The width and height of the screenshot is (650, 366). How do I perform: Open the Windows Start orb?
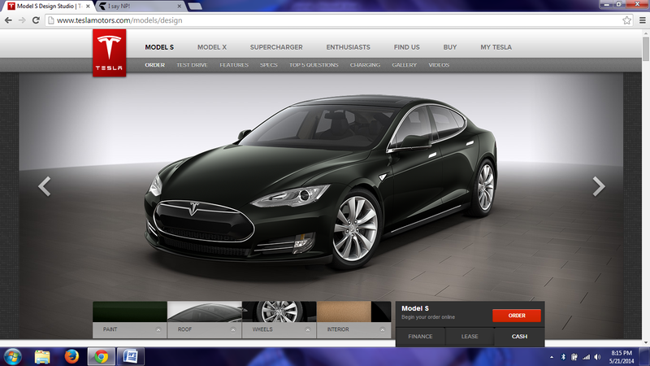12,356
